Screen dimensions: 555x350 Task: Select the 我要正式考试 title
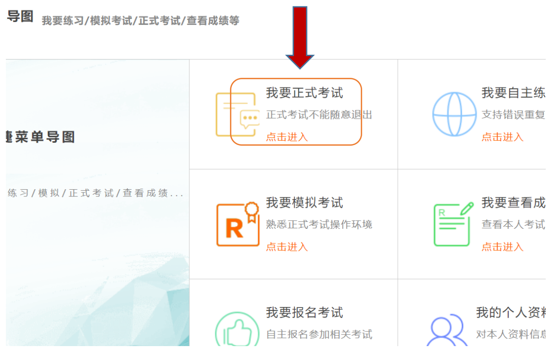[304, 93]
